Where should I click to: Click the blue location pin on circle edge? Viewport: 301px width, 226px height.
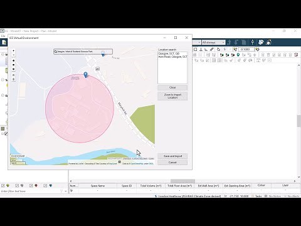coord(85,75)
